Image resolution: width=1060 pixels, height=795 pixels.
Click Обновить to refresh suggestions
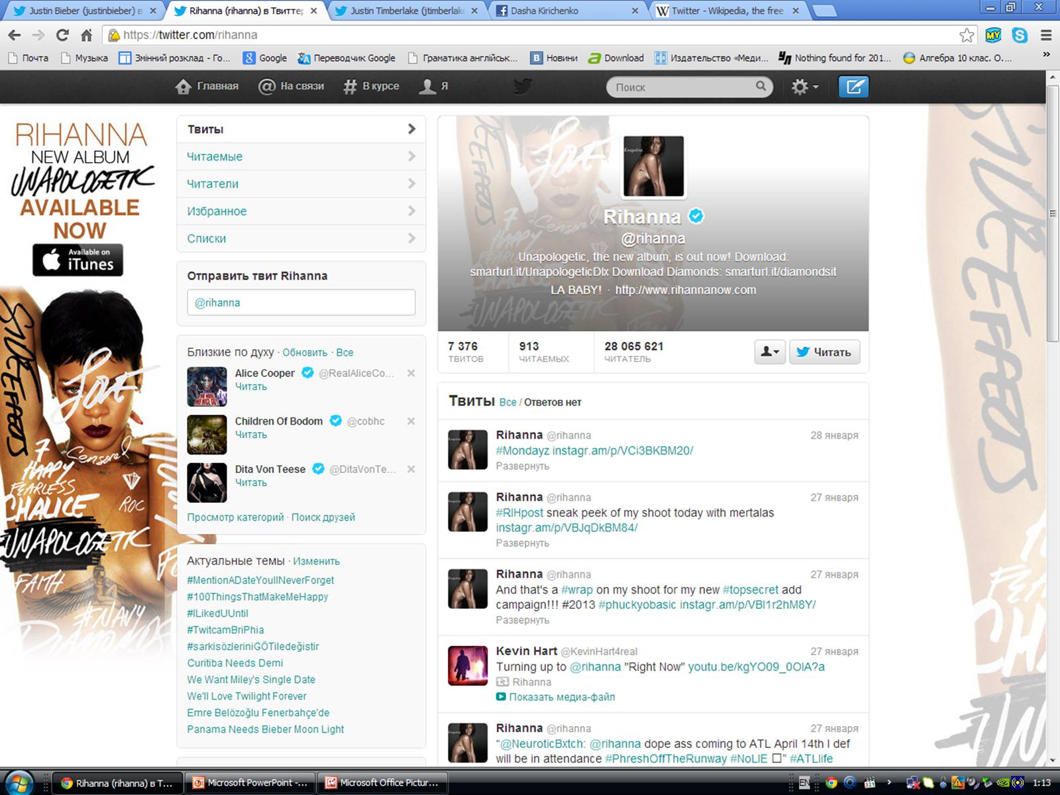coord(305,352)
